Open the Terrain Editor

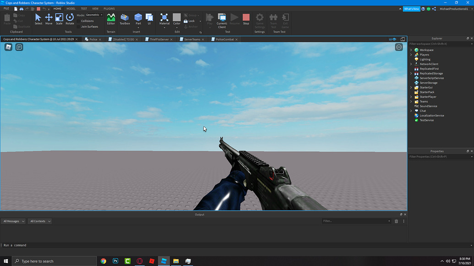pos(111,19)
